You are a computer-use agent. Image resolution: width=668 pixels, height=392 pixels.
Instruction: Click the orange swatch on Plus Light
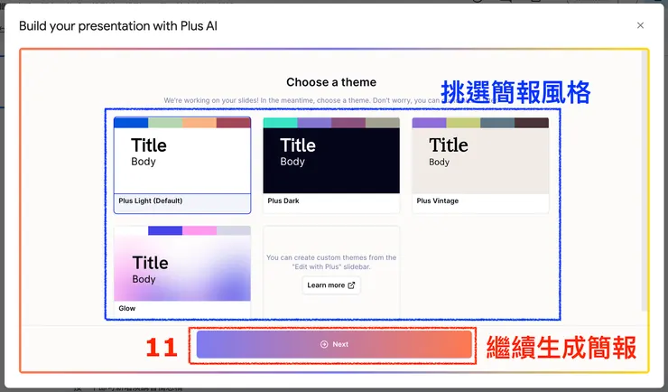click(x=199, y=123)
